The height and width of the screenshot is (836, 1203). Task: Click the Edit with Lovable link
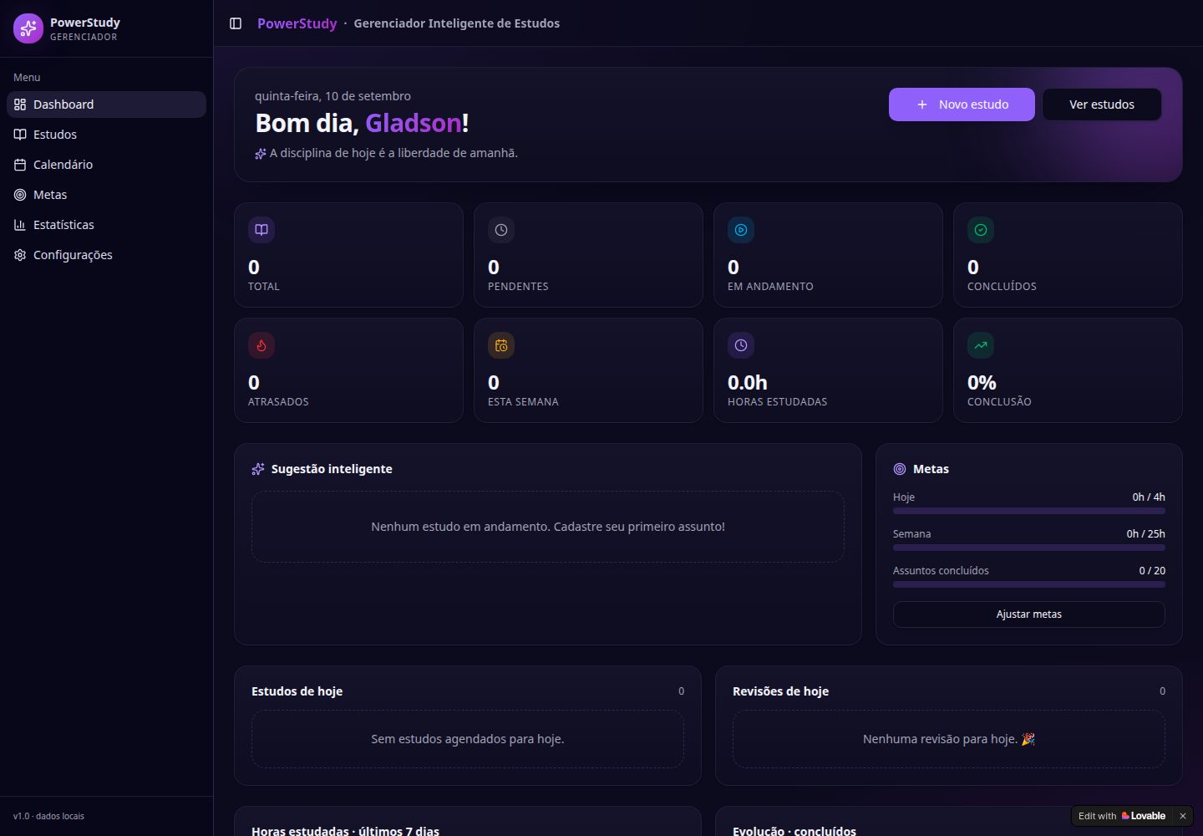point(1121,816)
